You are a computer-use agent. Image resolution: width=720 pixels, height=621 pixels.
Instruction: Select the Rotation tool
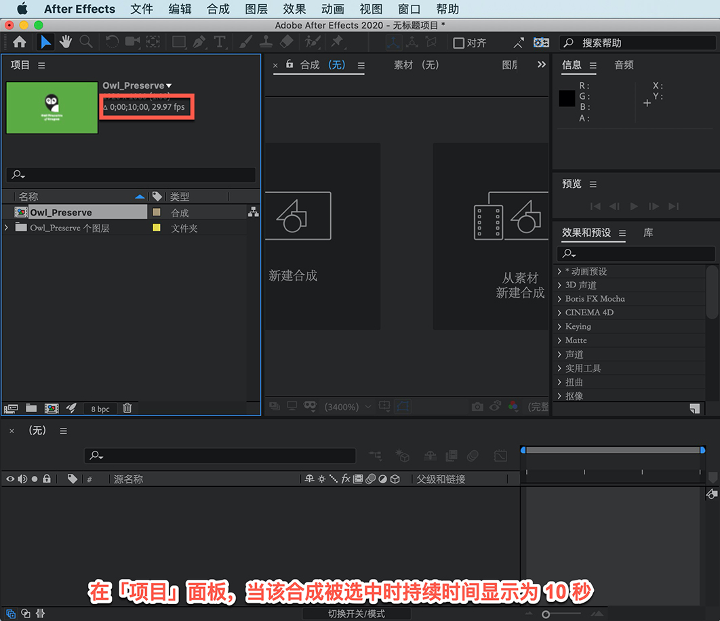click(x=112, y=42)
